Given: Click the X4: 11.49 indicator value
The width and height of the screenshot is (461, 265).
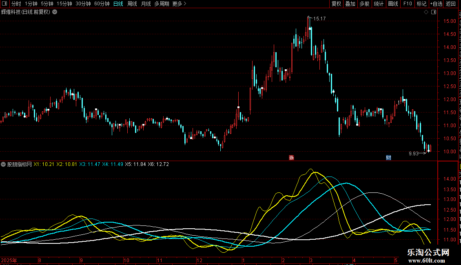Looking at the screenshot, I should (x=113, y=164).
